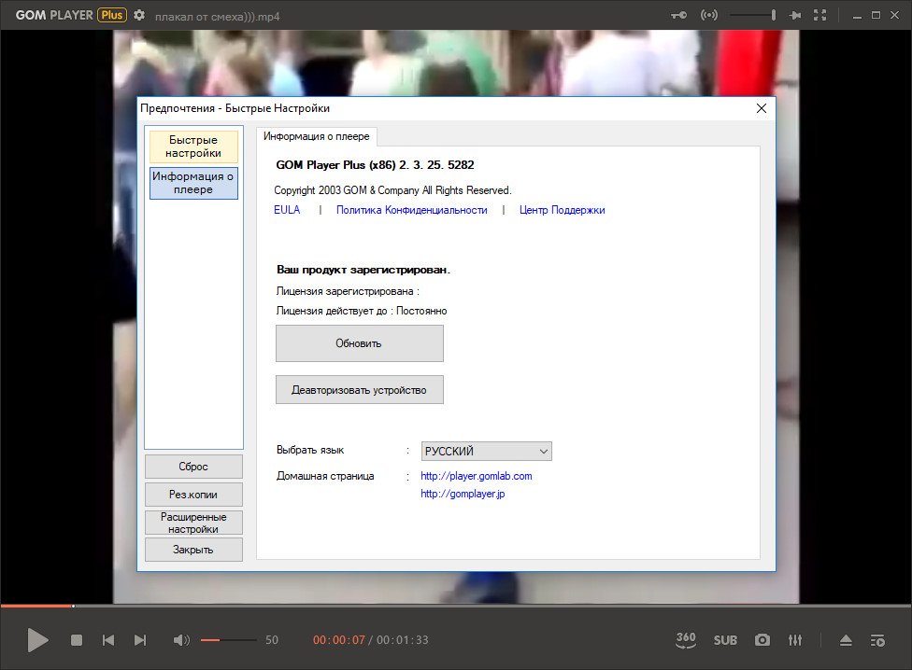Select the Быстрые настройки sidebar item
Viewport: 912px width, 670px height.
click(x=193, y=147)
